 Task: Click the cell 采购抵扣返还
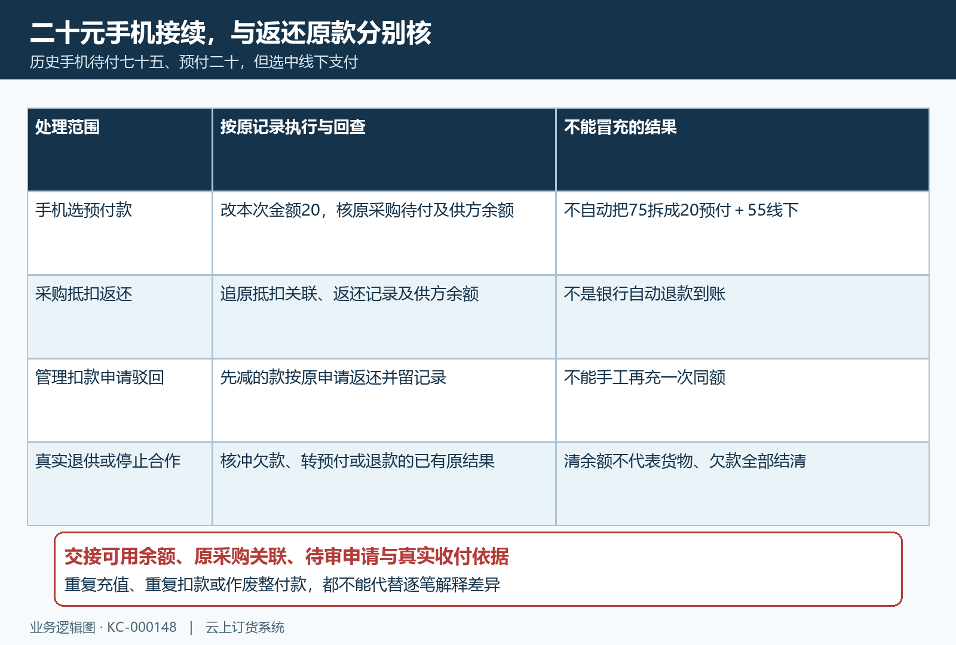pyautogui.click(x=119, y=317)
